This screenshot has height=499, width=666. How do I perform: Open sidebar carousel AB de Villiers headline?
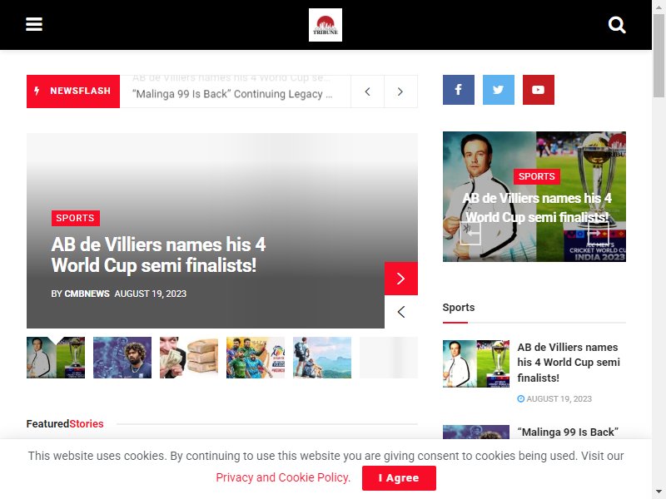pyautogui.click(x=537, y=207)
